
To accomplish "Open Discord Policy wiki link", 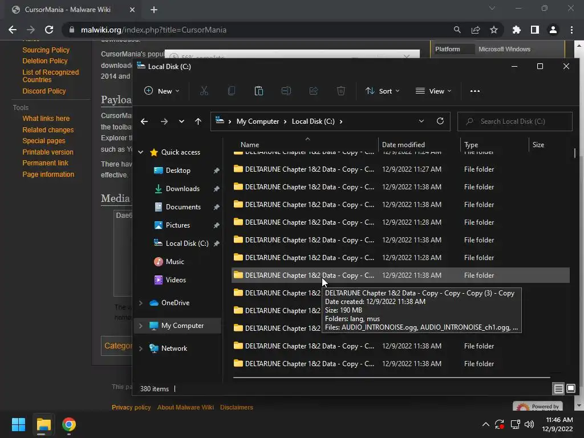I will pos(44,91).
